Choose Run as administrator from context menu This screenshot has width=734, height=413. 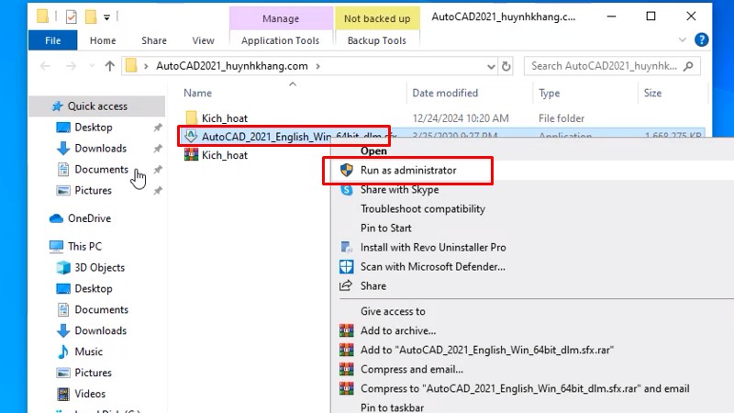click(x=407, y=170)
